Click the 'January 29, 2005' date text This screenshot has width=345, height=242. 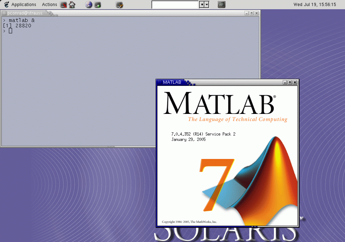pyautogui.click(x=188, y=139)
